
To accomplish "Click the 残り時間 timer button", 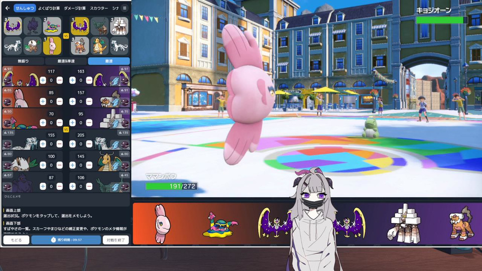I will click(x=66, y=240).
